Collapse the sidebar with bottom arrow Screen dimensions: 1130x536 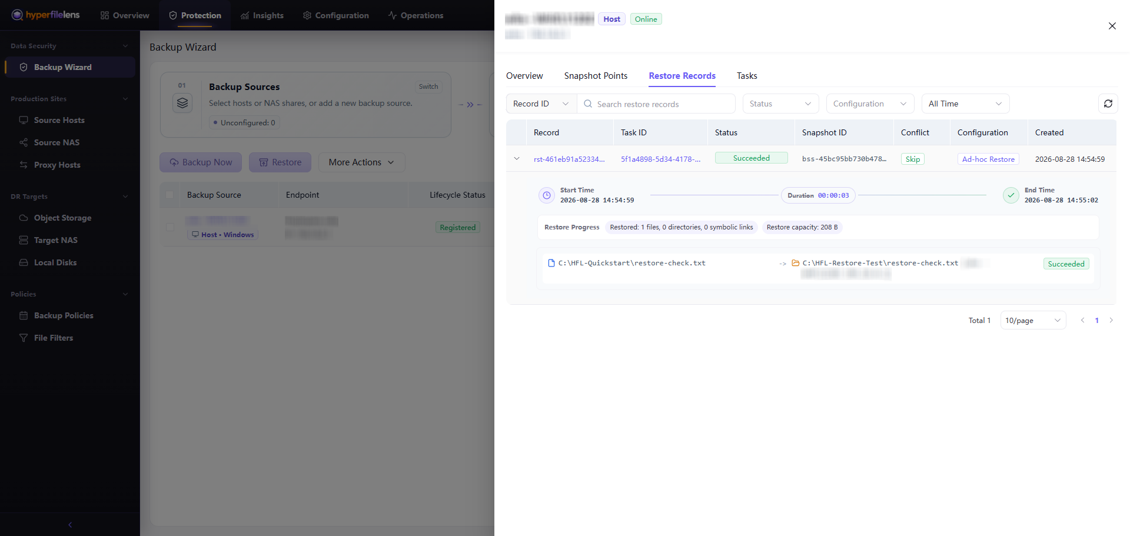[x=70, y=525]
